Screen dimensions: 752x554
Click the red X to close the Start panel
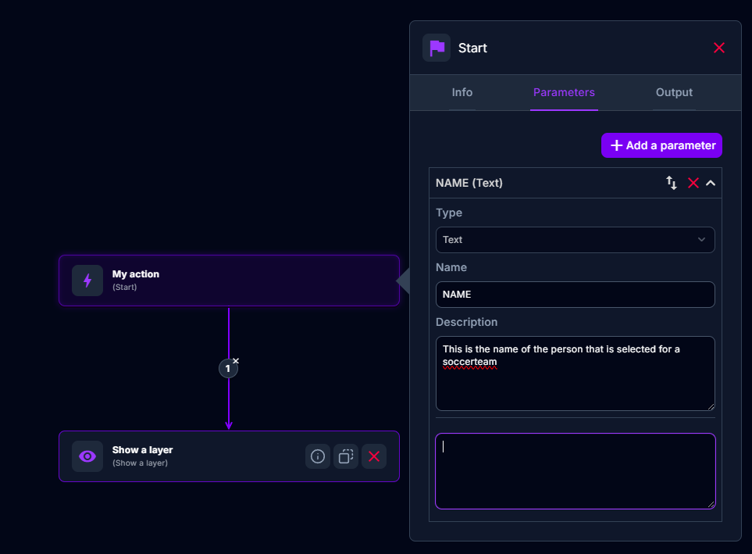click(718, 48)
